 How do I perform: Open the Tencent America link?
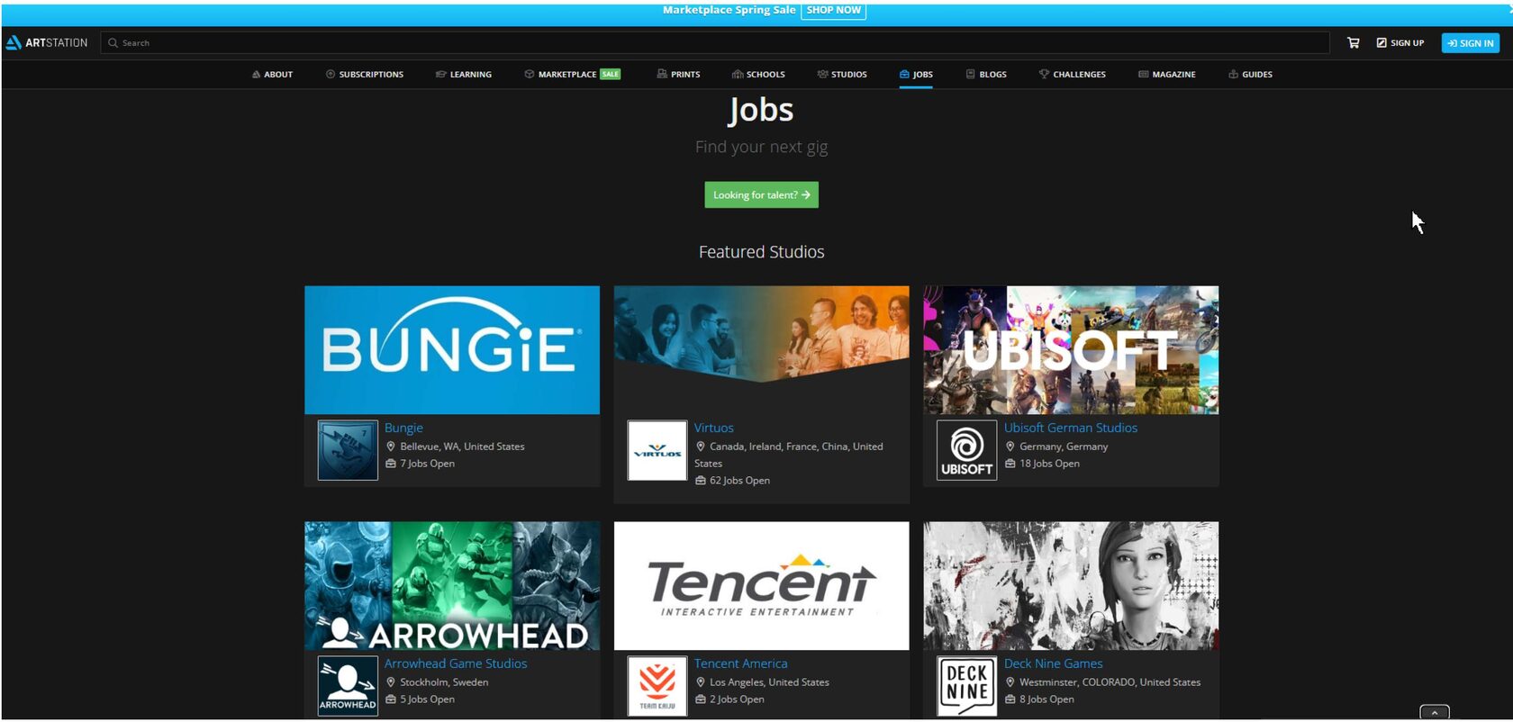(740, 663)
